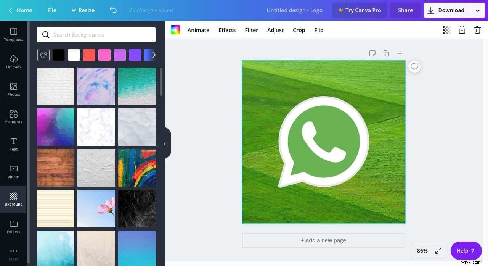
Task: Lock the selected image
Action: point(462,30)
